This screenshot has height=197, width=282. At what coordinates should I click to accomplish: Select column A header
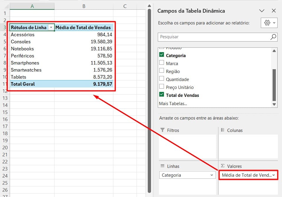coord(32,6)
